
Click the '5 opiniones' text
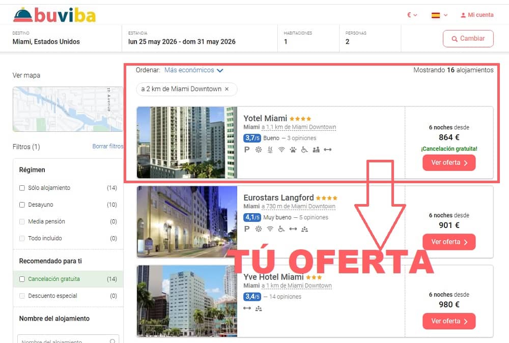314,217
